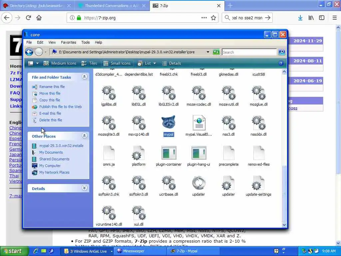Viewport: 341px width, 256px height.
Task: Select the xul.dll file icon
Action: [x=139, y=213]
